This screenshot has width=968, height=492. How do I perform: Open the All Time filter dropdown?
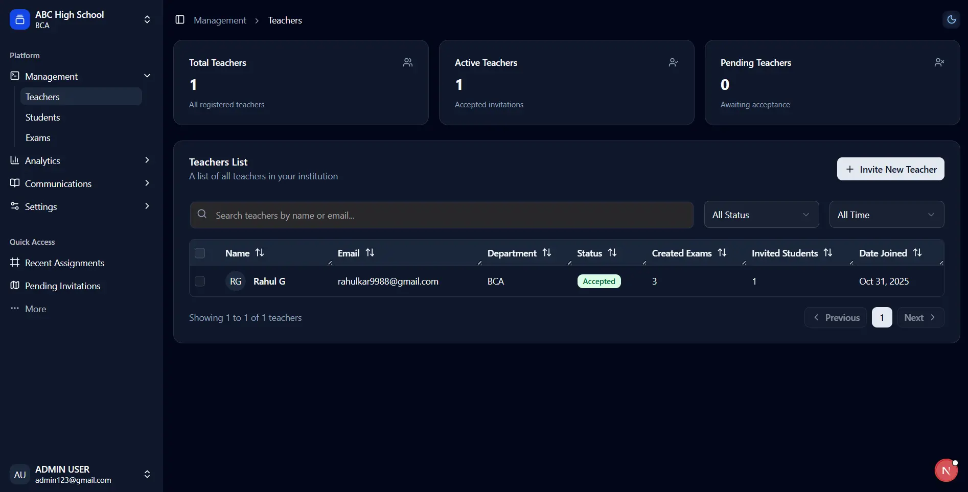point(886,215)
